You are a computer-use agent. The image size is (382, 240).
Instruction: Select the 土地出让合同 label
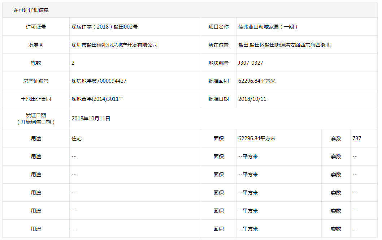pos(36,99)
